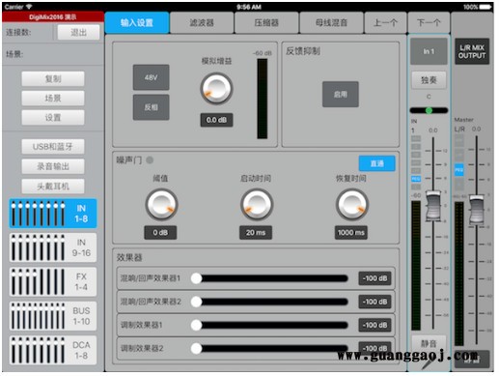Toggle 48V phantom power
Image resolution: width=499 pixels, height=376 pixels.
click(151, 77)
